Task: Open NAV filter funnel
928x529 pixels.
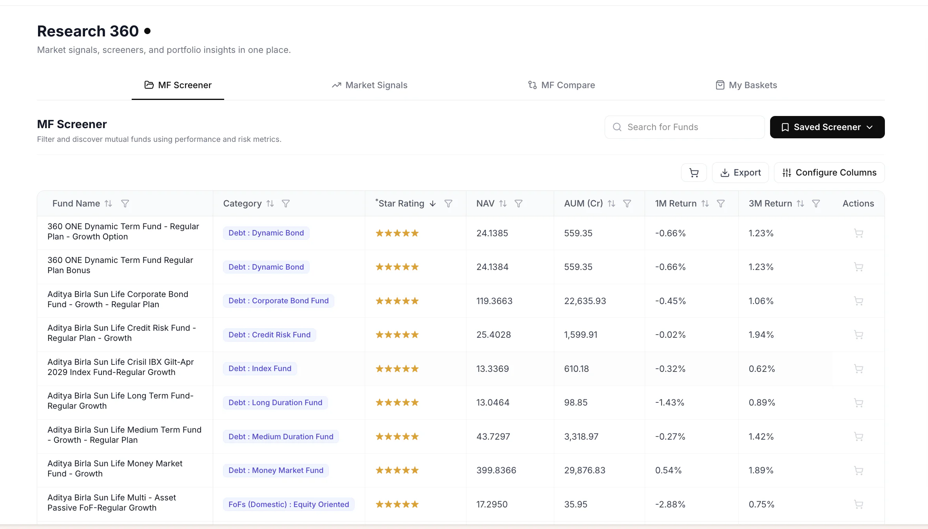Action: tap(518, 203)
